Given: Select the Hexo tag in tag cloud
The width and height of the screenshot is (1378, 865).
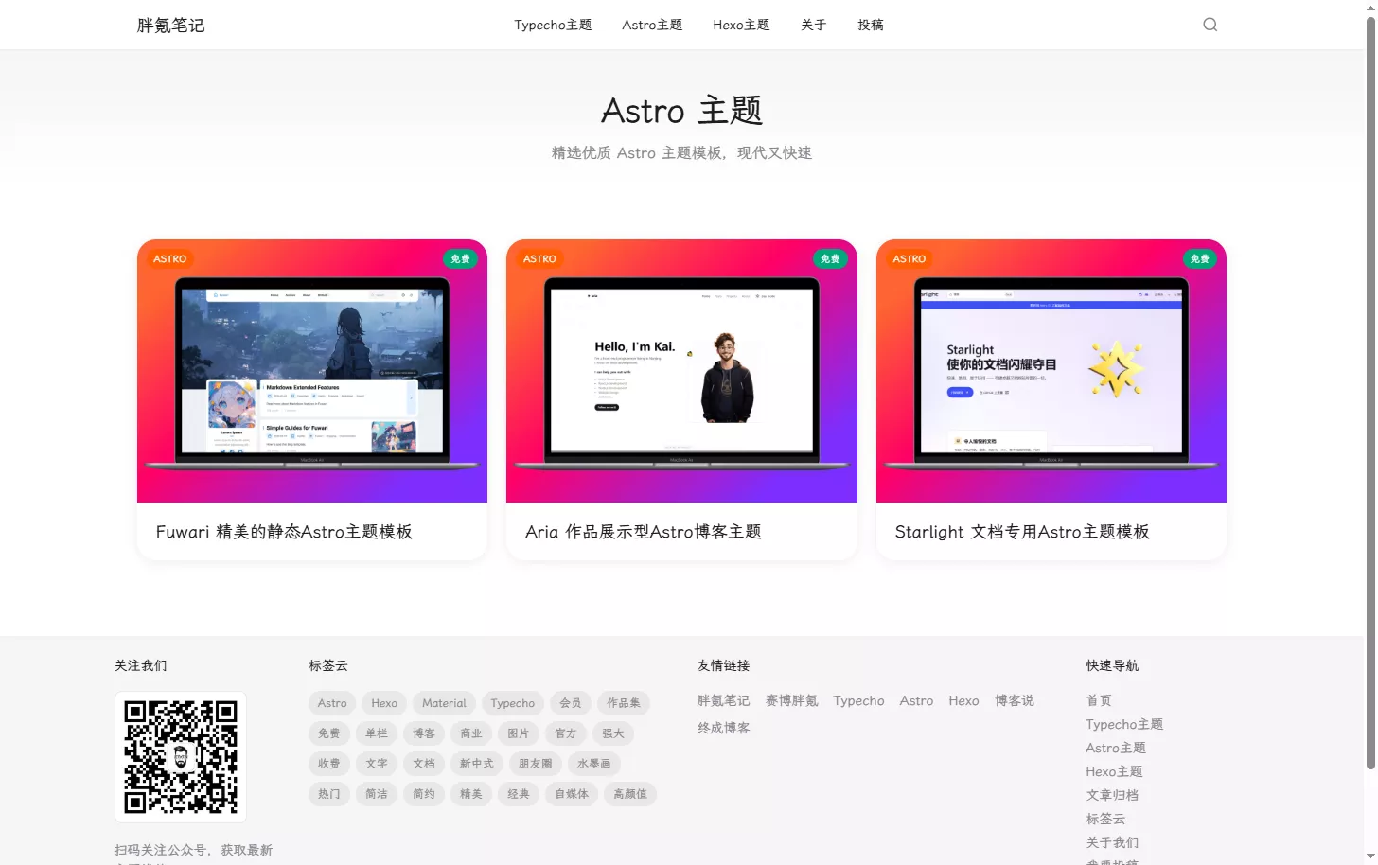Looking at the screenshot, I should coord(384,703).
